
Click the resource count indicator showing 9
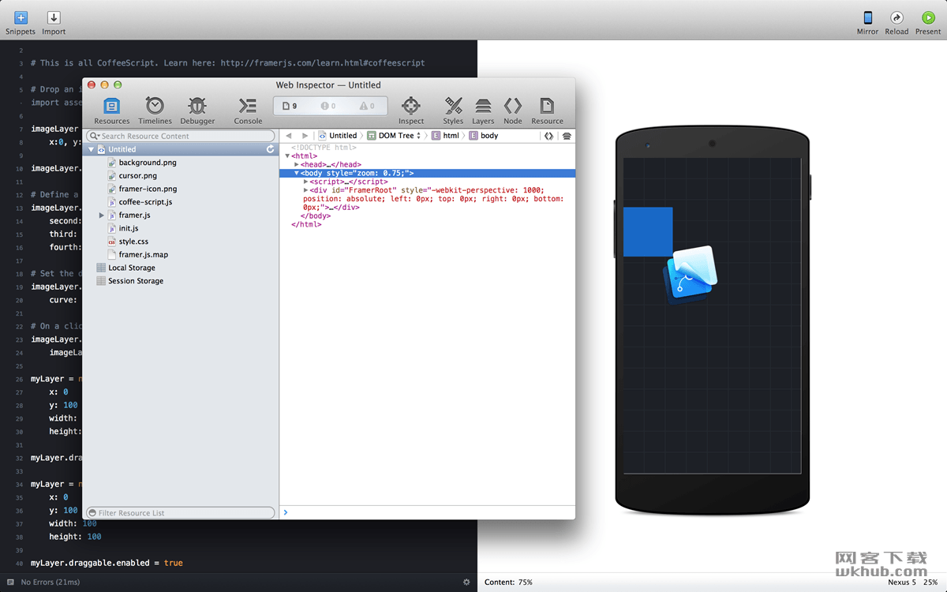pos(290,106)
